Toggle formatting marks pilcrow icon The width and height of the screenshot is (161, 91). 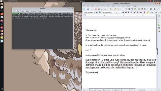tap(132, 9)
